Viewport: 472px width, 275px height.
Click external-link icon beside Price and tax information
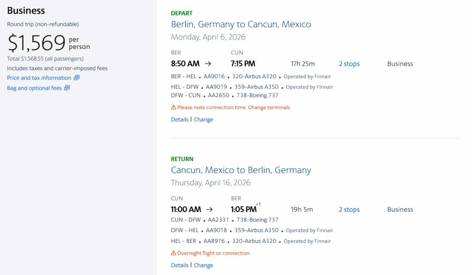click(x=76, y=78)
